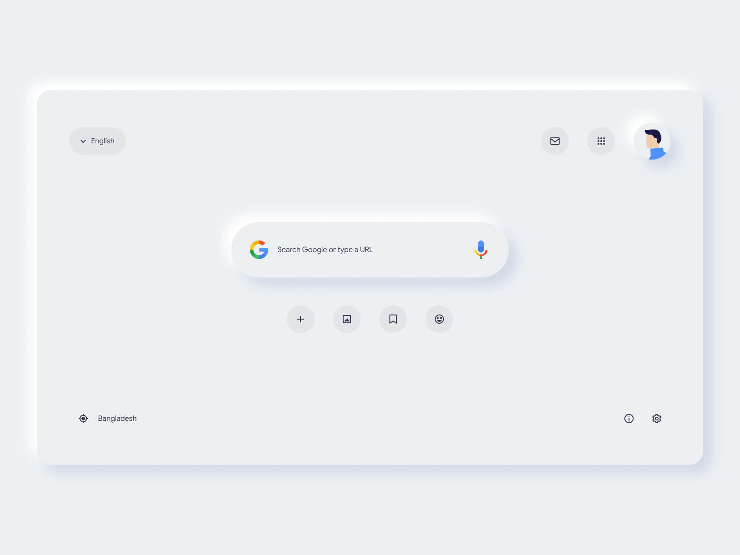Click the English label text

click(x=103, y=141)
